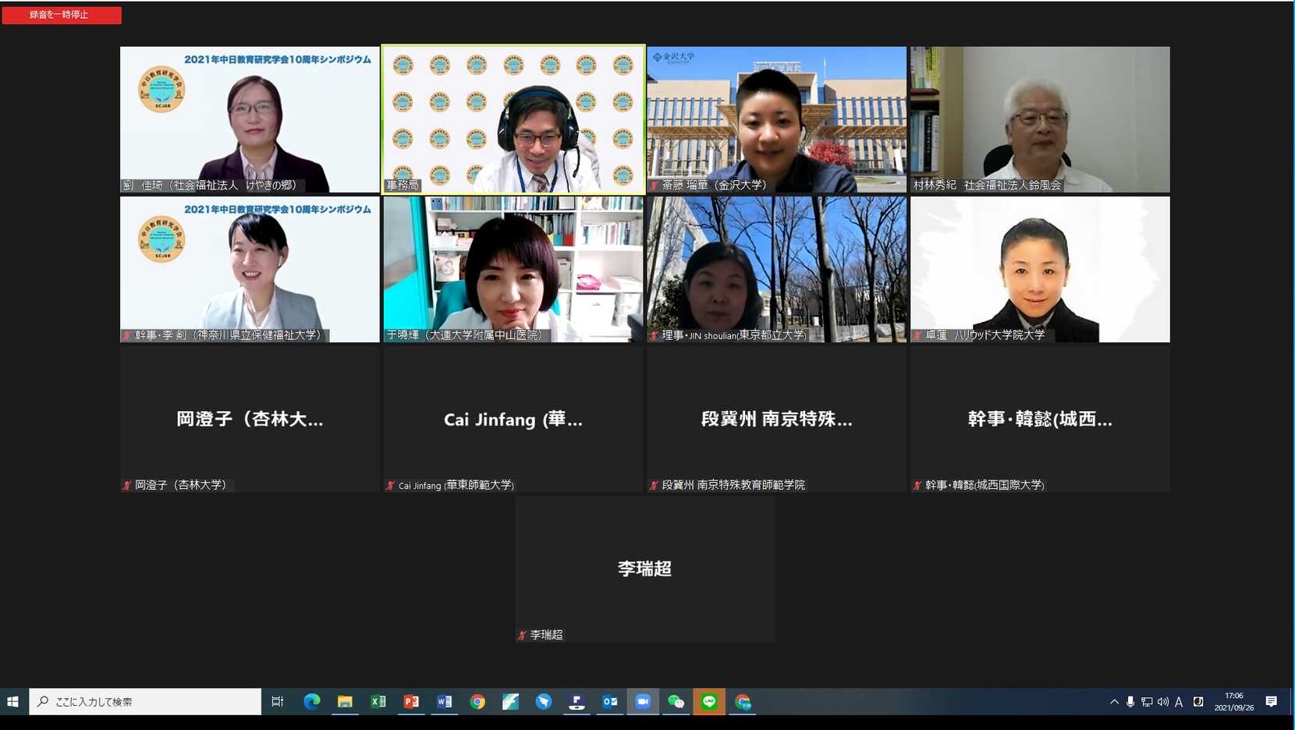Toggle IME input mode A indicator

coord(1179,702)
